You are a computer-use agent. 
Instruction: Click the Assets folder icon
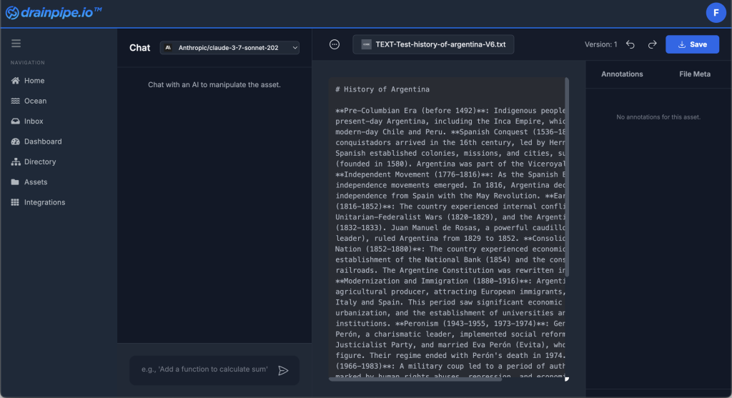(x=16, y=182)
